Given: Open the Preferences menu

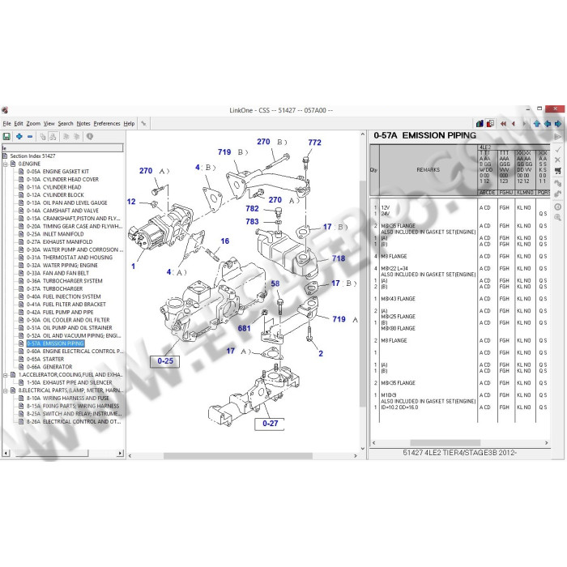Looking at the screenshot, I should tap(107, 124).
